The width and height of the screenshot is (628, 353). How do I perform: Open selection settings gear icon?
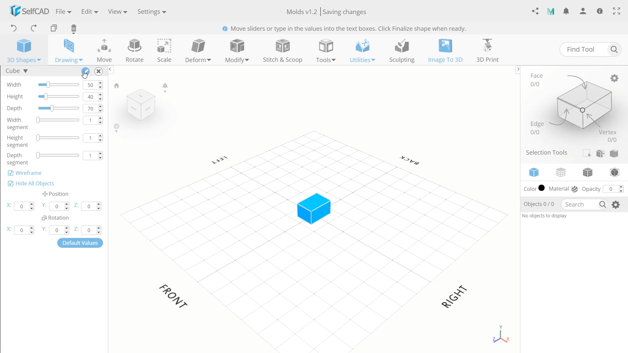[615, 78]
